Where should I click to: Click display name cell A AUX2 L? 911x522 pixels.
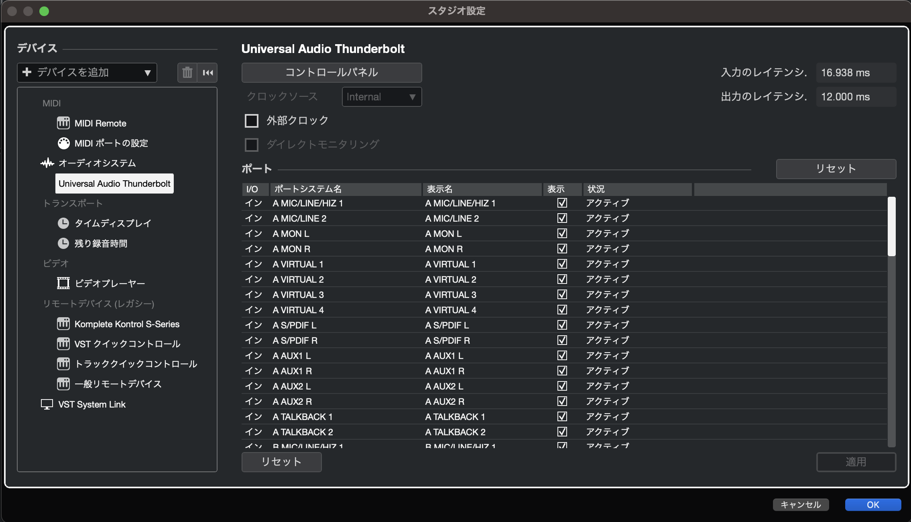point(444,386)
